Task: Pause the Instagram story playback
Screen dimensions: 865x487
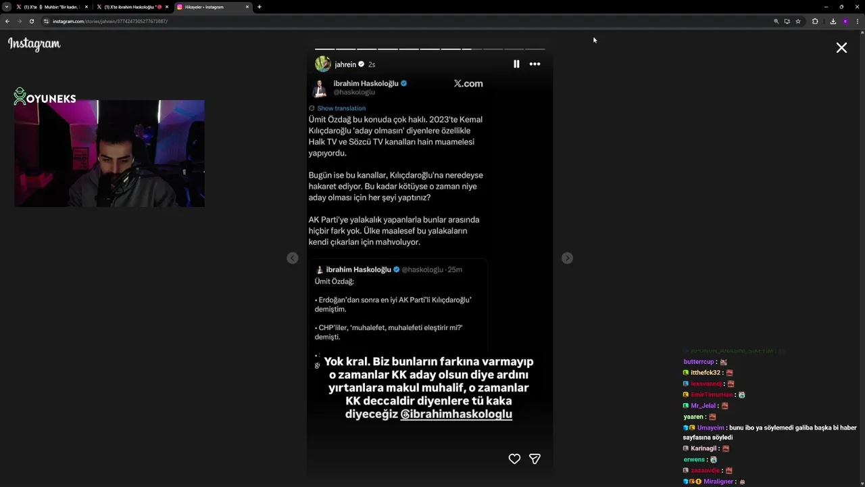Action: (516, 64)
